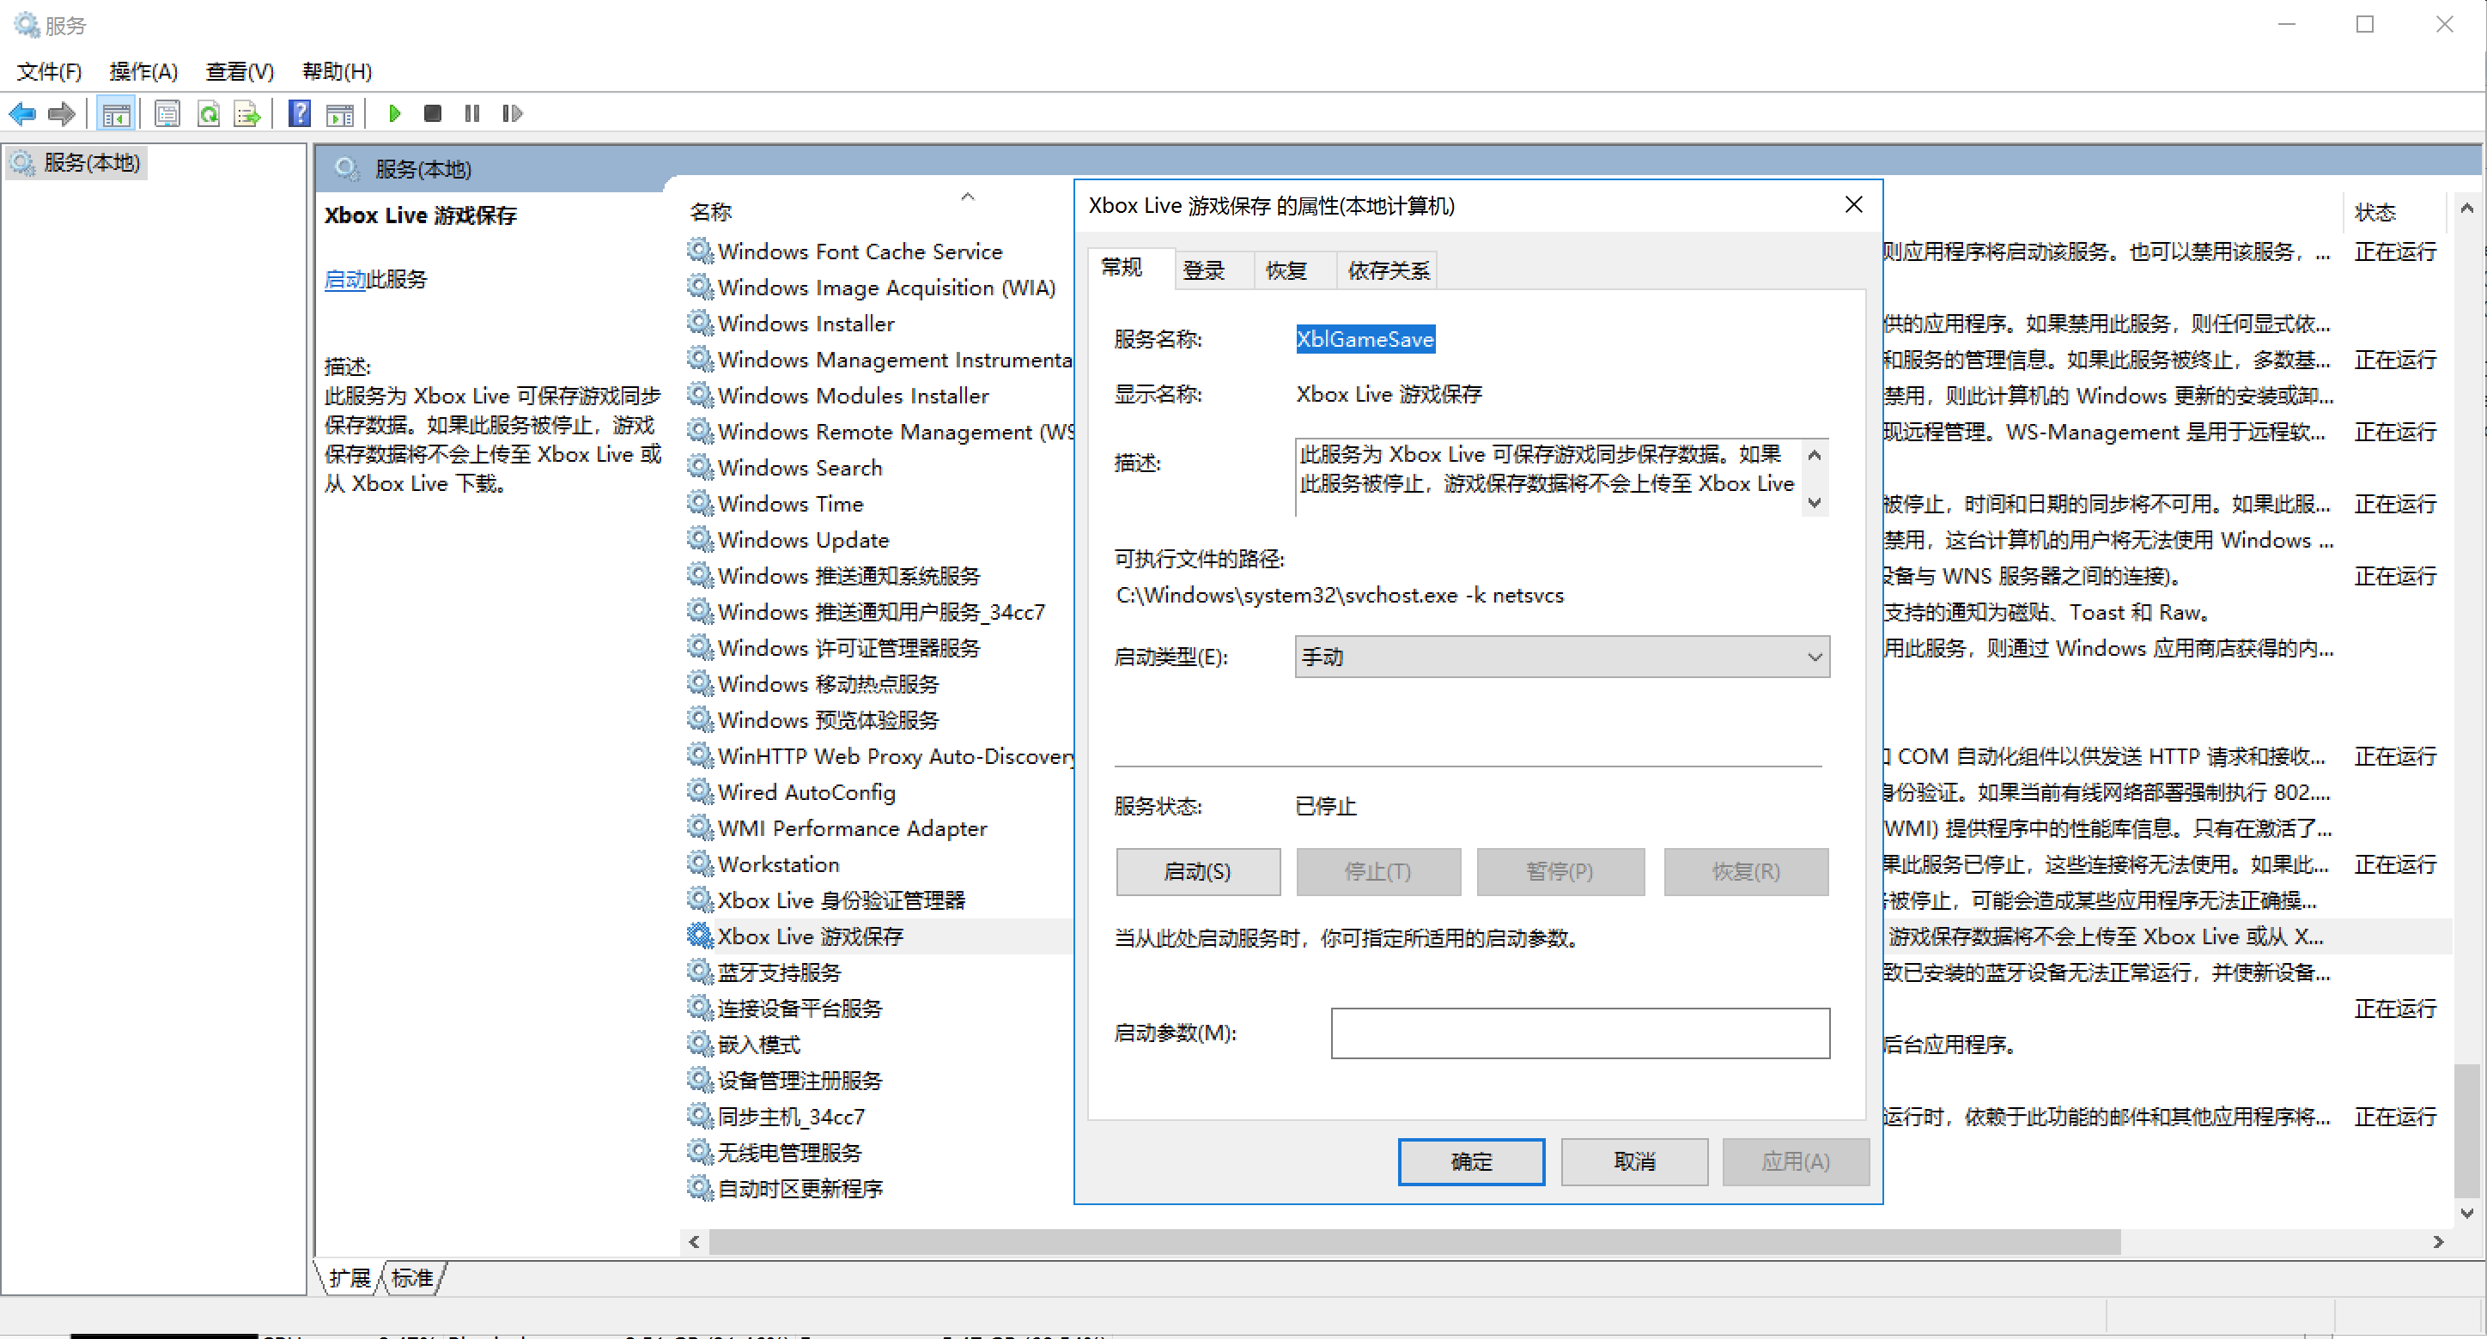Click the 启动 link for this service

pyautogui.click(x=344, y=280)
